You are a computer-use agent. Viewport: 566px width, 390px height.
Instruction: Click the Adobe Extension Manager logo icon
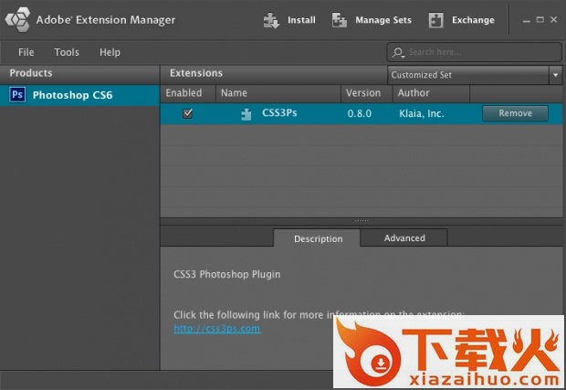pyautogui.click(x=17, y=19)
